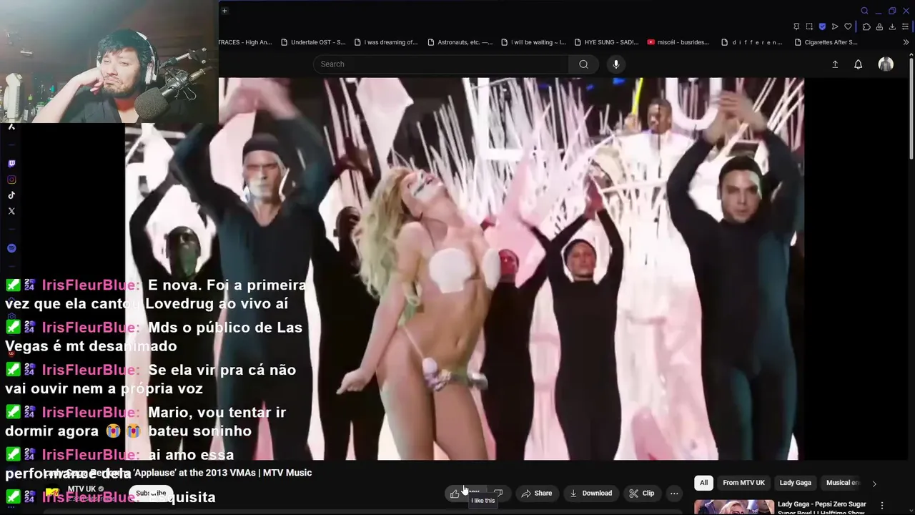This screenshot has height=515, width=915.
Task: Open the Twitch icon in the browser sidebar
Action: pyautogui.click(x=11, y=164)
